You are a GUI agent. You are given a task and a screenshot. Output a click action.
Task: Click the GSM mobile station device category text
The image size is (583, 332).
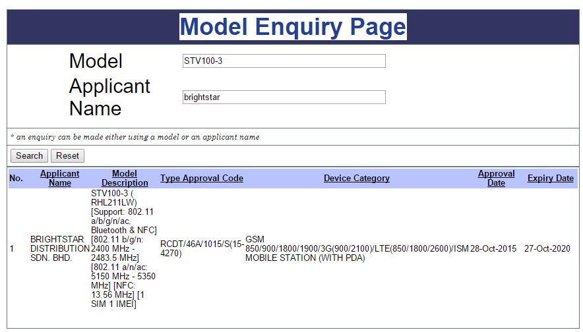click(356, 249)
